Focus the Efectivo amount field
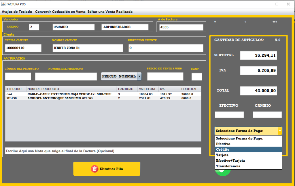This screenshot has width=295, height=186. pyautogui.click(x=229, y=115)
